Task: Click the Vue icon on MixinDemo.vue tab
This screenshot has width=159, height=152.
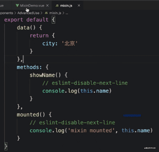Action: pyautogui.click(x=17, y=5)
